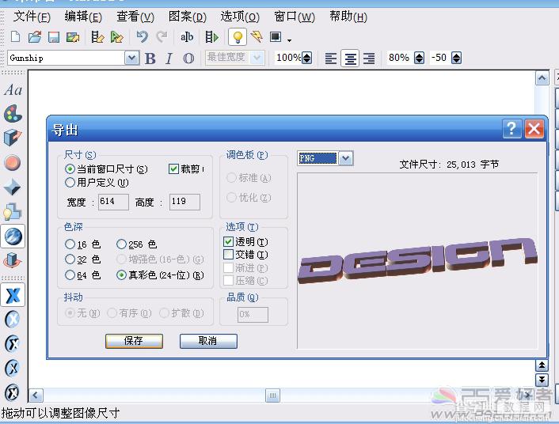The width and height of the screenshot is (559, 424).
Task: Toggle bold text formatting
Action: [x=150, y=58]
